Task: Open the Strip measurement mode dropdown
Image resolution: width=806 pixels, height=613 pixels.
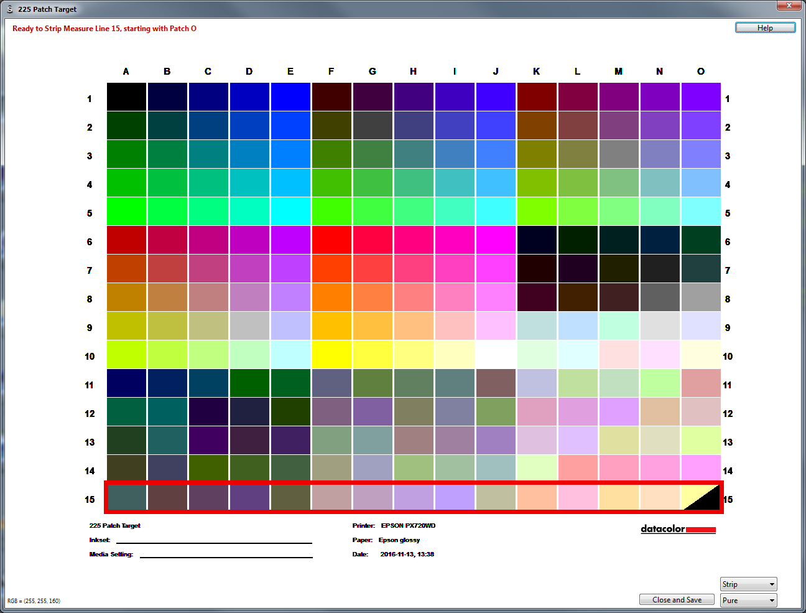Action: tap(749, 584)
